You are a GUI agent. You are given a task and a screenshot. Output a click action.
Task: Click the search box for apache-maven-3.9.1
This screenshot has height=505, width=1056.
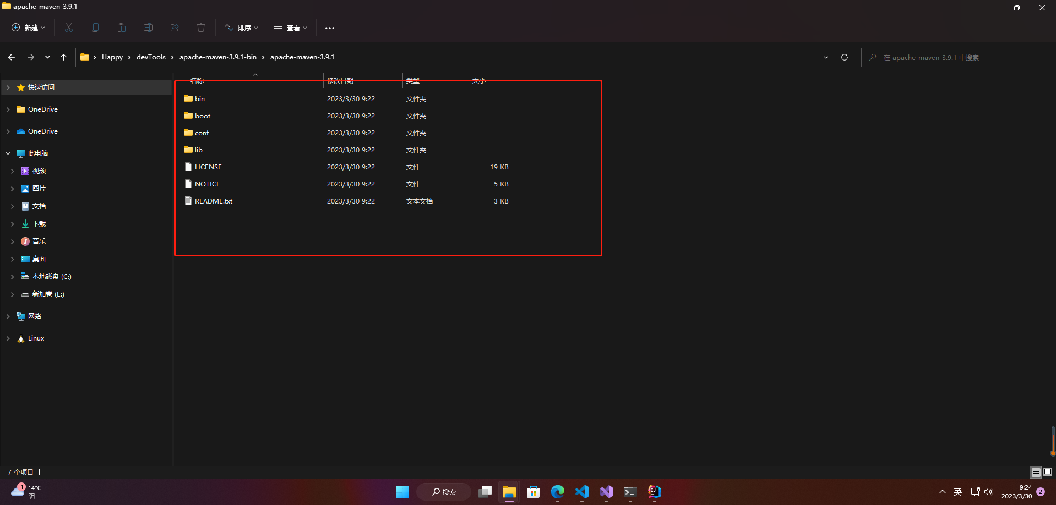point(955,57)
